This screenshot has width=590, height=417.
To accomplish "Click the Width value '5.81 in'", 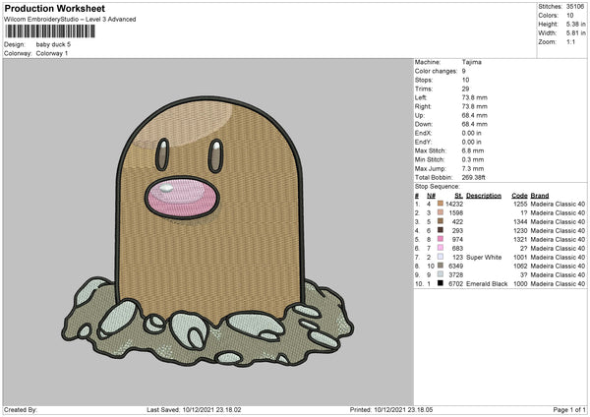I will tap(575, 33).
